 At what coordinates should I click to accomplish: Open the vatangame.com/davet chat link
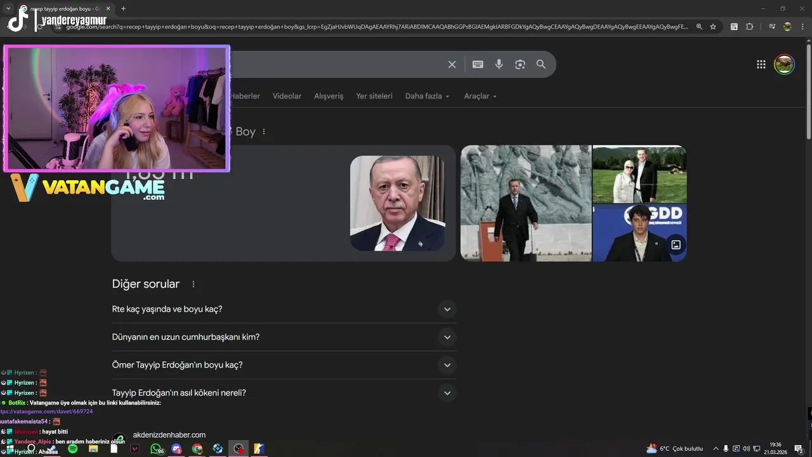(46, 411)
